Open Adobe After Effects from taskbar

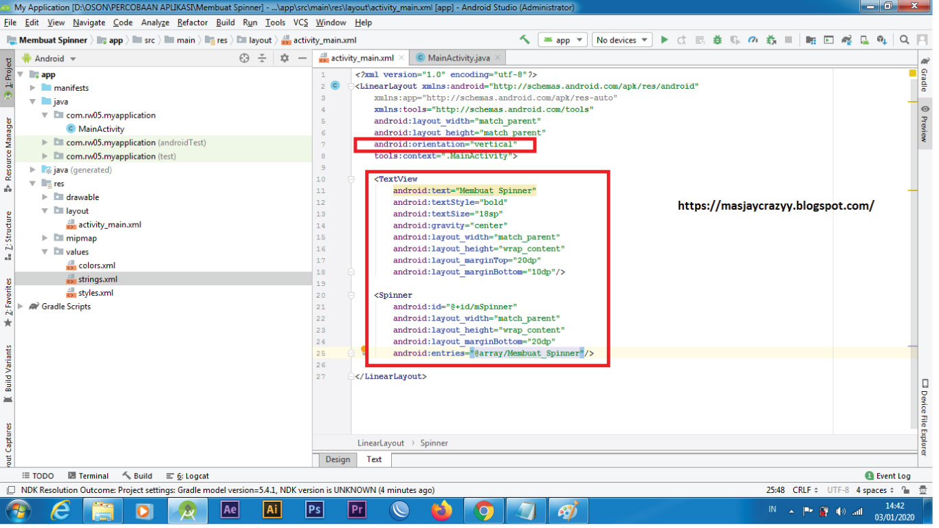coord(230,510)
